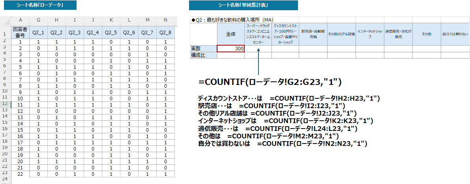Click the Q2_8 header cell

[165, 32]
